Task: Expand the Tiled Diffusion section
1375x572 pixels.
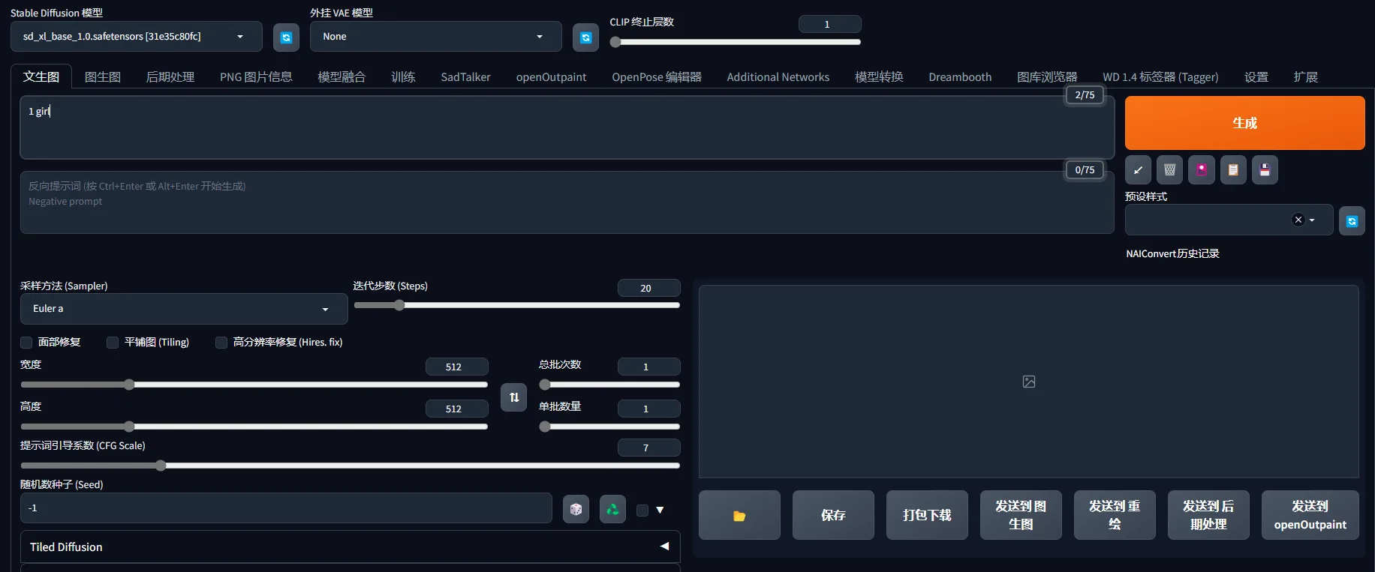Action: pyautogui.click(x=351, y=547)
